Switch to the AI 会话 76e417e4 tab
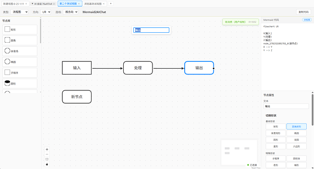The width and height of the screenshot is (314, 169). [x=43, y=4]
